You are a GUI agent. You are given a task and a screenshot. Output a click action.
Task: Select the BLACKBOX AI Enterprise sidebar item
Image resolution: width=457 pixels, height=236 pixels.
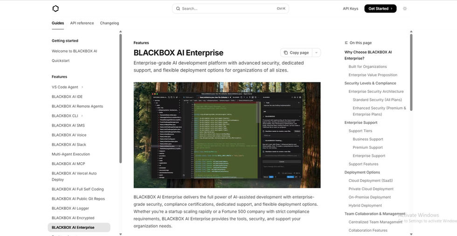tap(79, 228)
